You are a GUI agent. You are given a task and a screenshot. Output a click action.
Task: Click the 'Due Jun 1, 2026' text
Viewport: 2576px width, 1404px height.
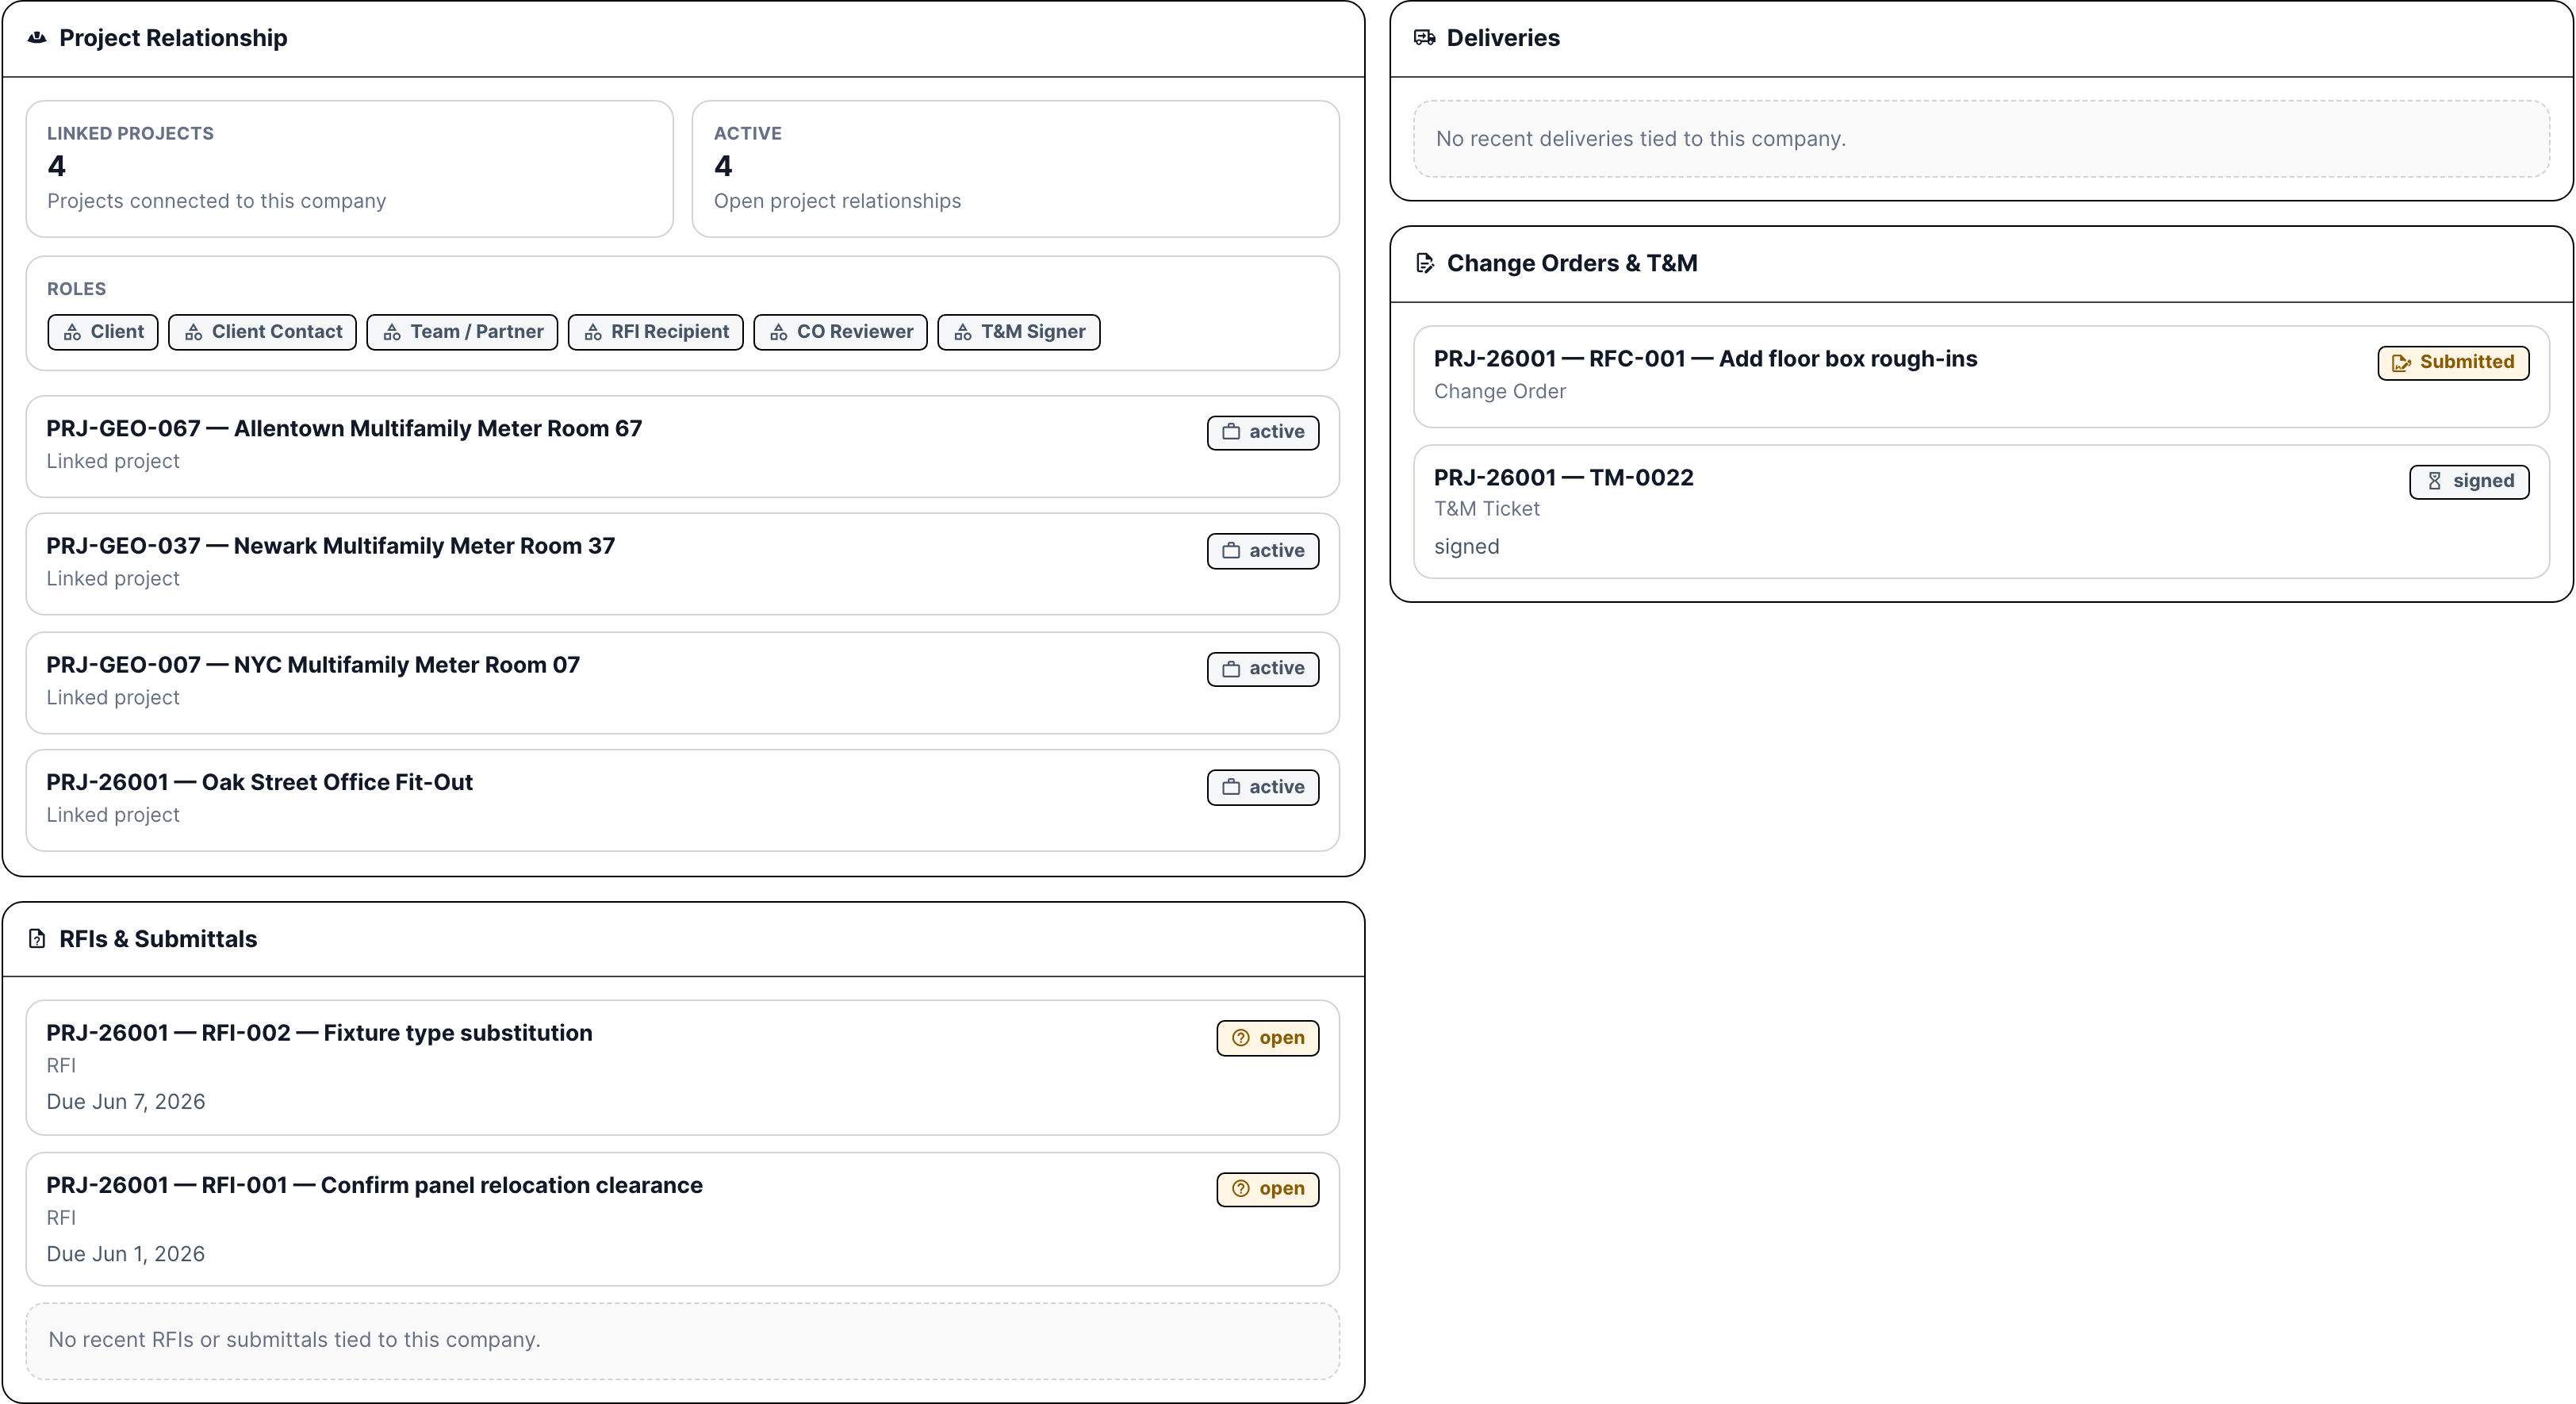126,1254
